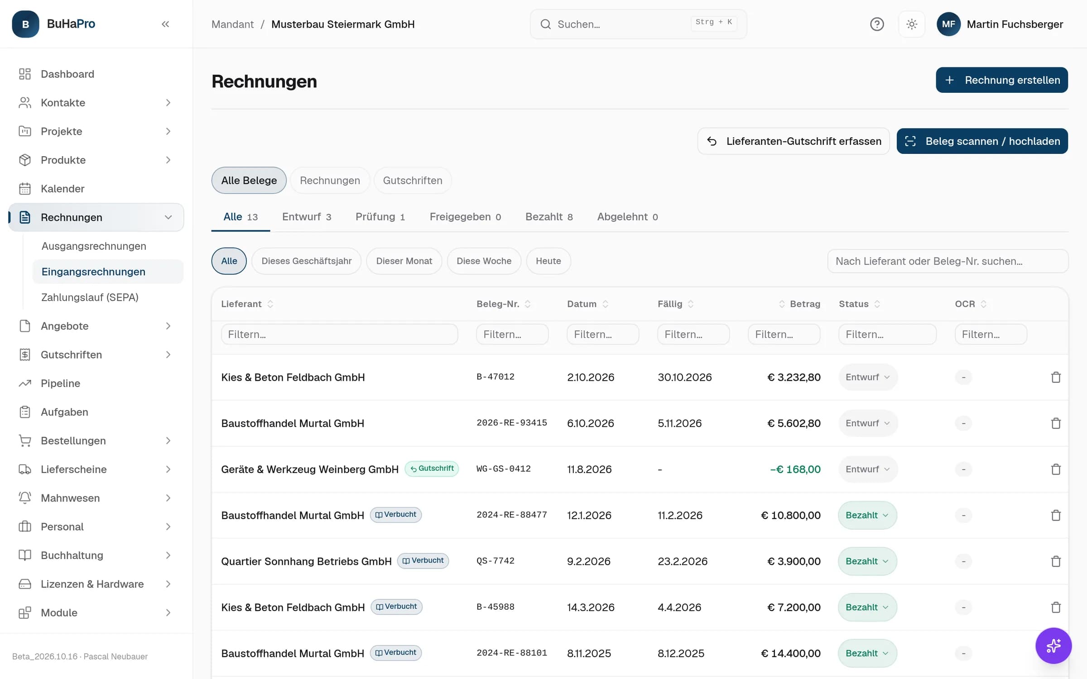Click trash icon for Quartier Sonnhang row
1087x679 pixels.
point(1056,561)
